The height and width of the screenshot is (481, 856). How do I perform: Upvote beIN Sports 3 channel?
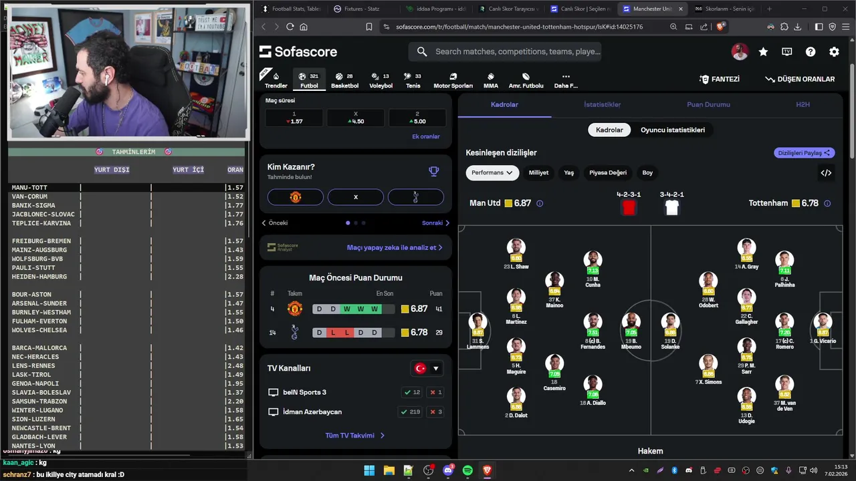[412, 392]
